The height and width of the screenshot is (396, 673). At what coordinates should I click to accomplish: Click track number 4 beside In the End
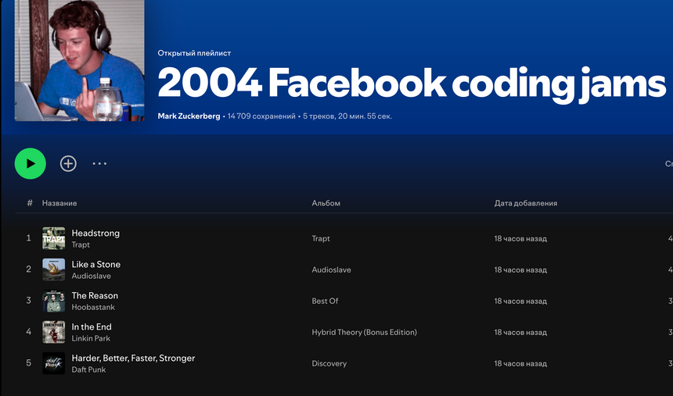tap(29, 332)
